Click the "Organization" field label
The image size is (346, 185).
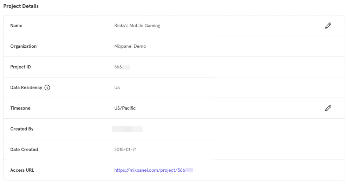click(23, 46)
